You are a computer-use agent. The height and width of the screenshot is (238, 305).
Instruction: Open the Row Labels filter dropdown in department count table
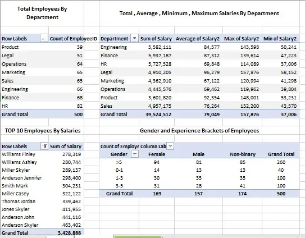43,39
